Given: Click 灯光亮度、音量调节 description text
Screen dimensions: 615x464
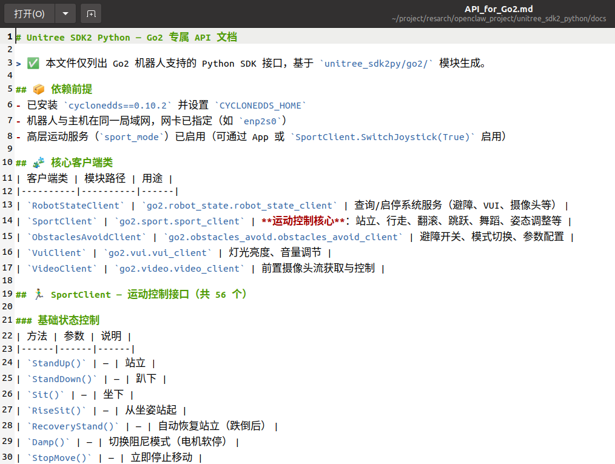Looking at the screenshot, I should tap(275, 252).
